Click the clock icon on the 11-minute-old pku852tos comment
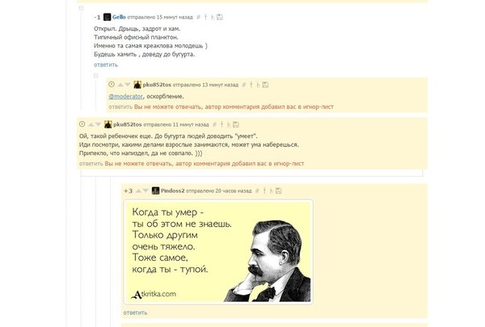Viewport: 485px width, 327px height. 82,124
